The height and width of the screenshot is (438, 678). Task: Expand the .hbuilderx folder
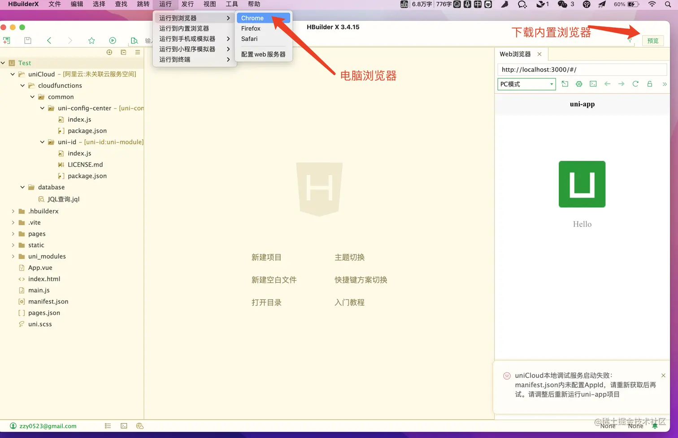(13, 211)
